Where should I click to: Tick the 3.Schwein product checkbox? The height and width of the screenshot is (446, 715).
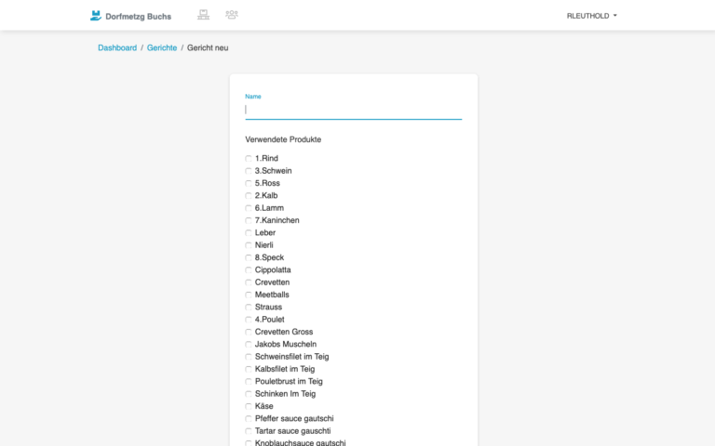point(249,171)
